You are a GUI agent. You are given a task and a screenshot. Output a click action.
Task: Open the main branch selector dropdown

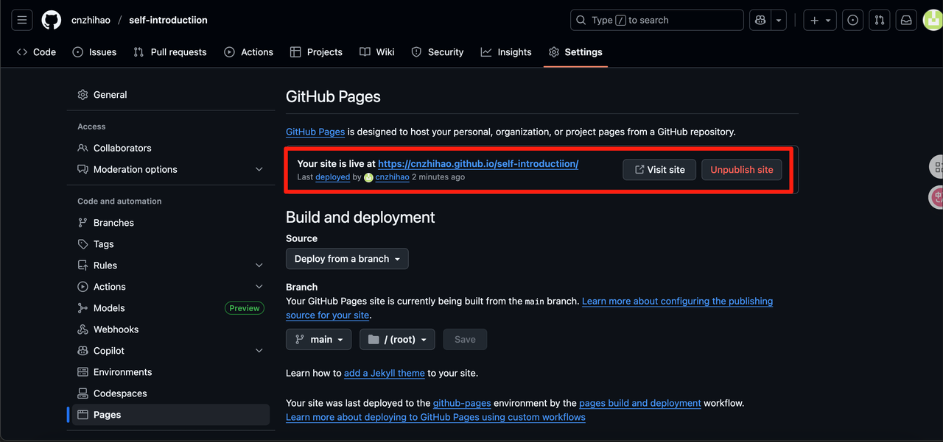(x=318, y=340)
